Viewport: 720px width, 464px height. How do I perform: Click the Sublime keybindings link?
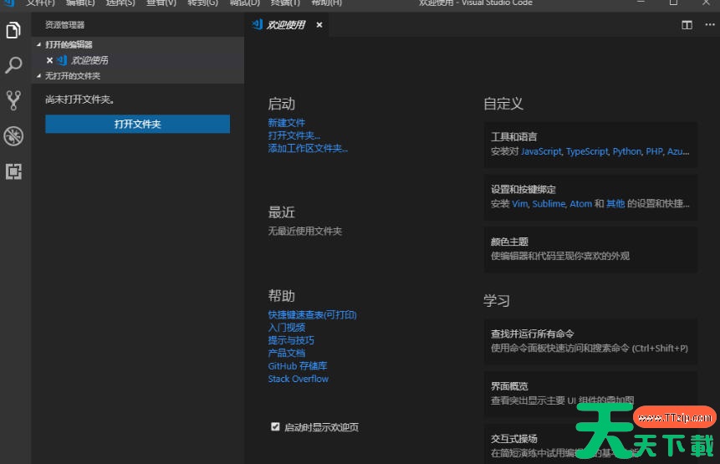(549, 204)
